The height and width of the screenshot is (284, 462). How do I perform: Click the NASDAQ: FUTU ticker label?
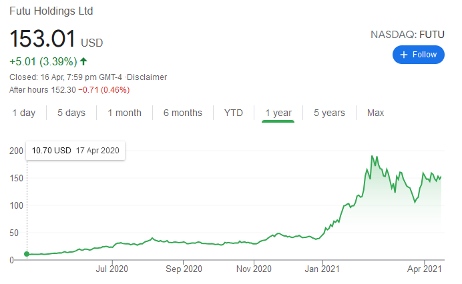pyautogui.click(x=407, y=33)
